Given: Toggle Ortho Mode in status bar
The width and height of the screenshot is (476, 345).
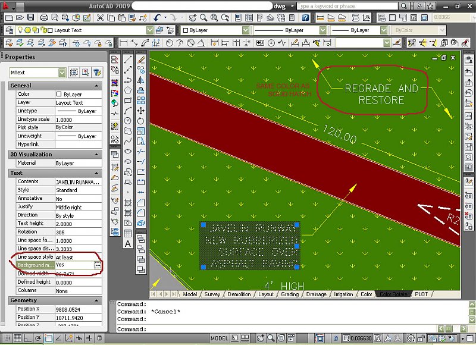Looking at the screenshot, I should pyautogui.click(x=27, y=338).
